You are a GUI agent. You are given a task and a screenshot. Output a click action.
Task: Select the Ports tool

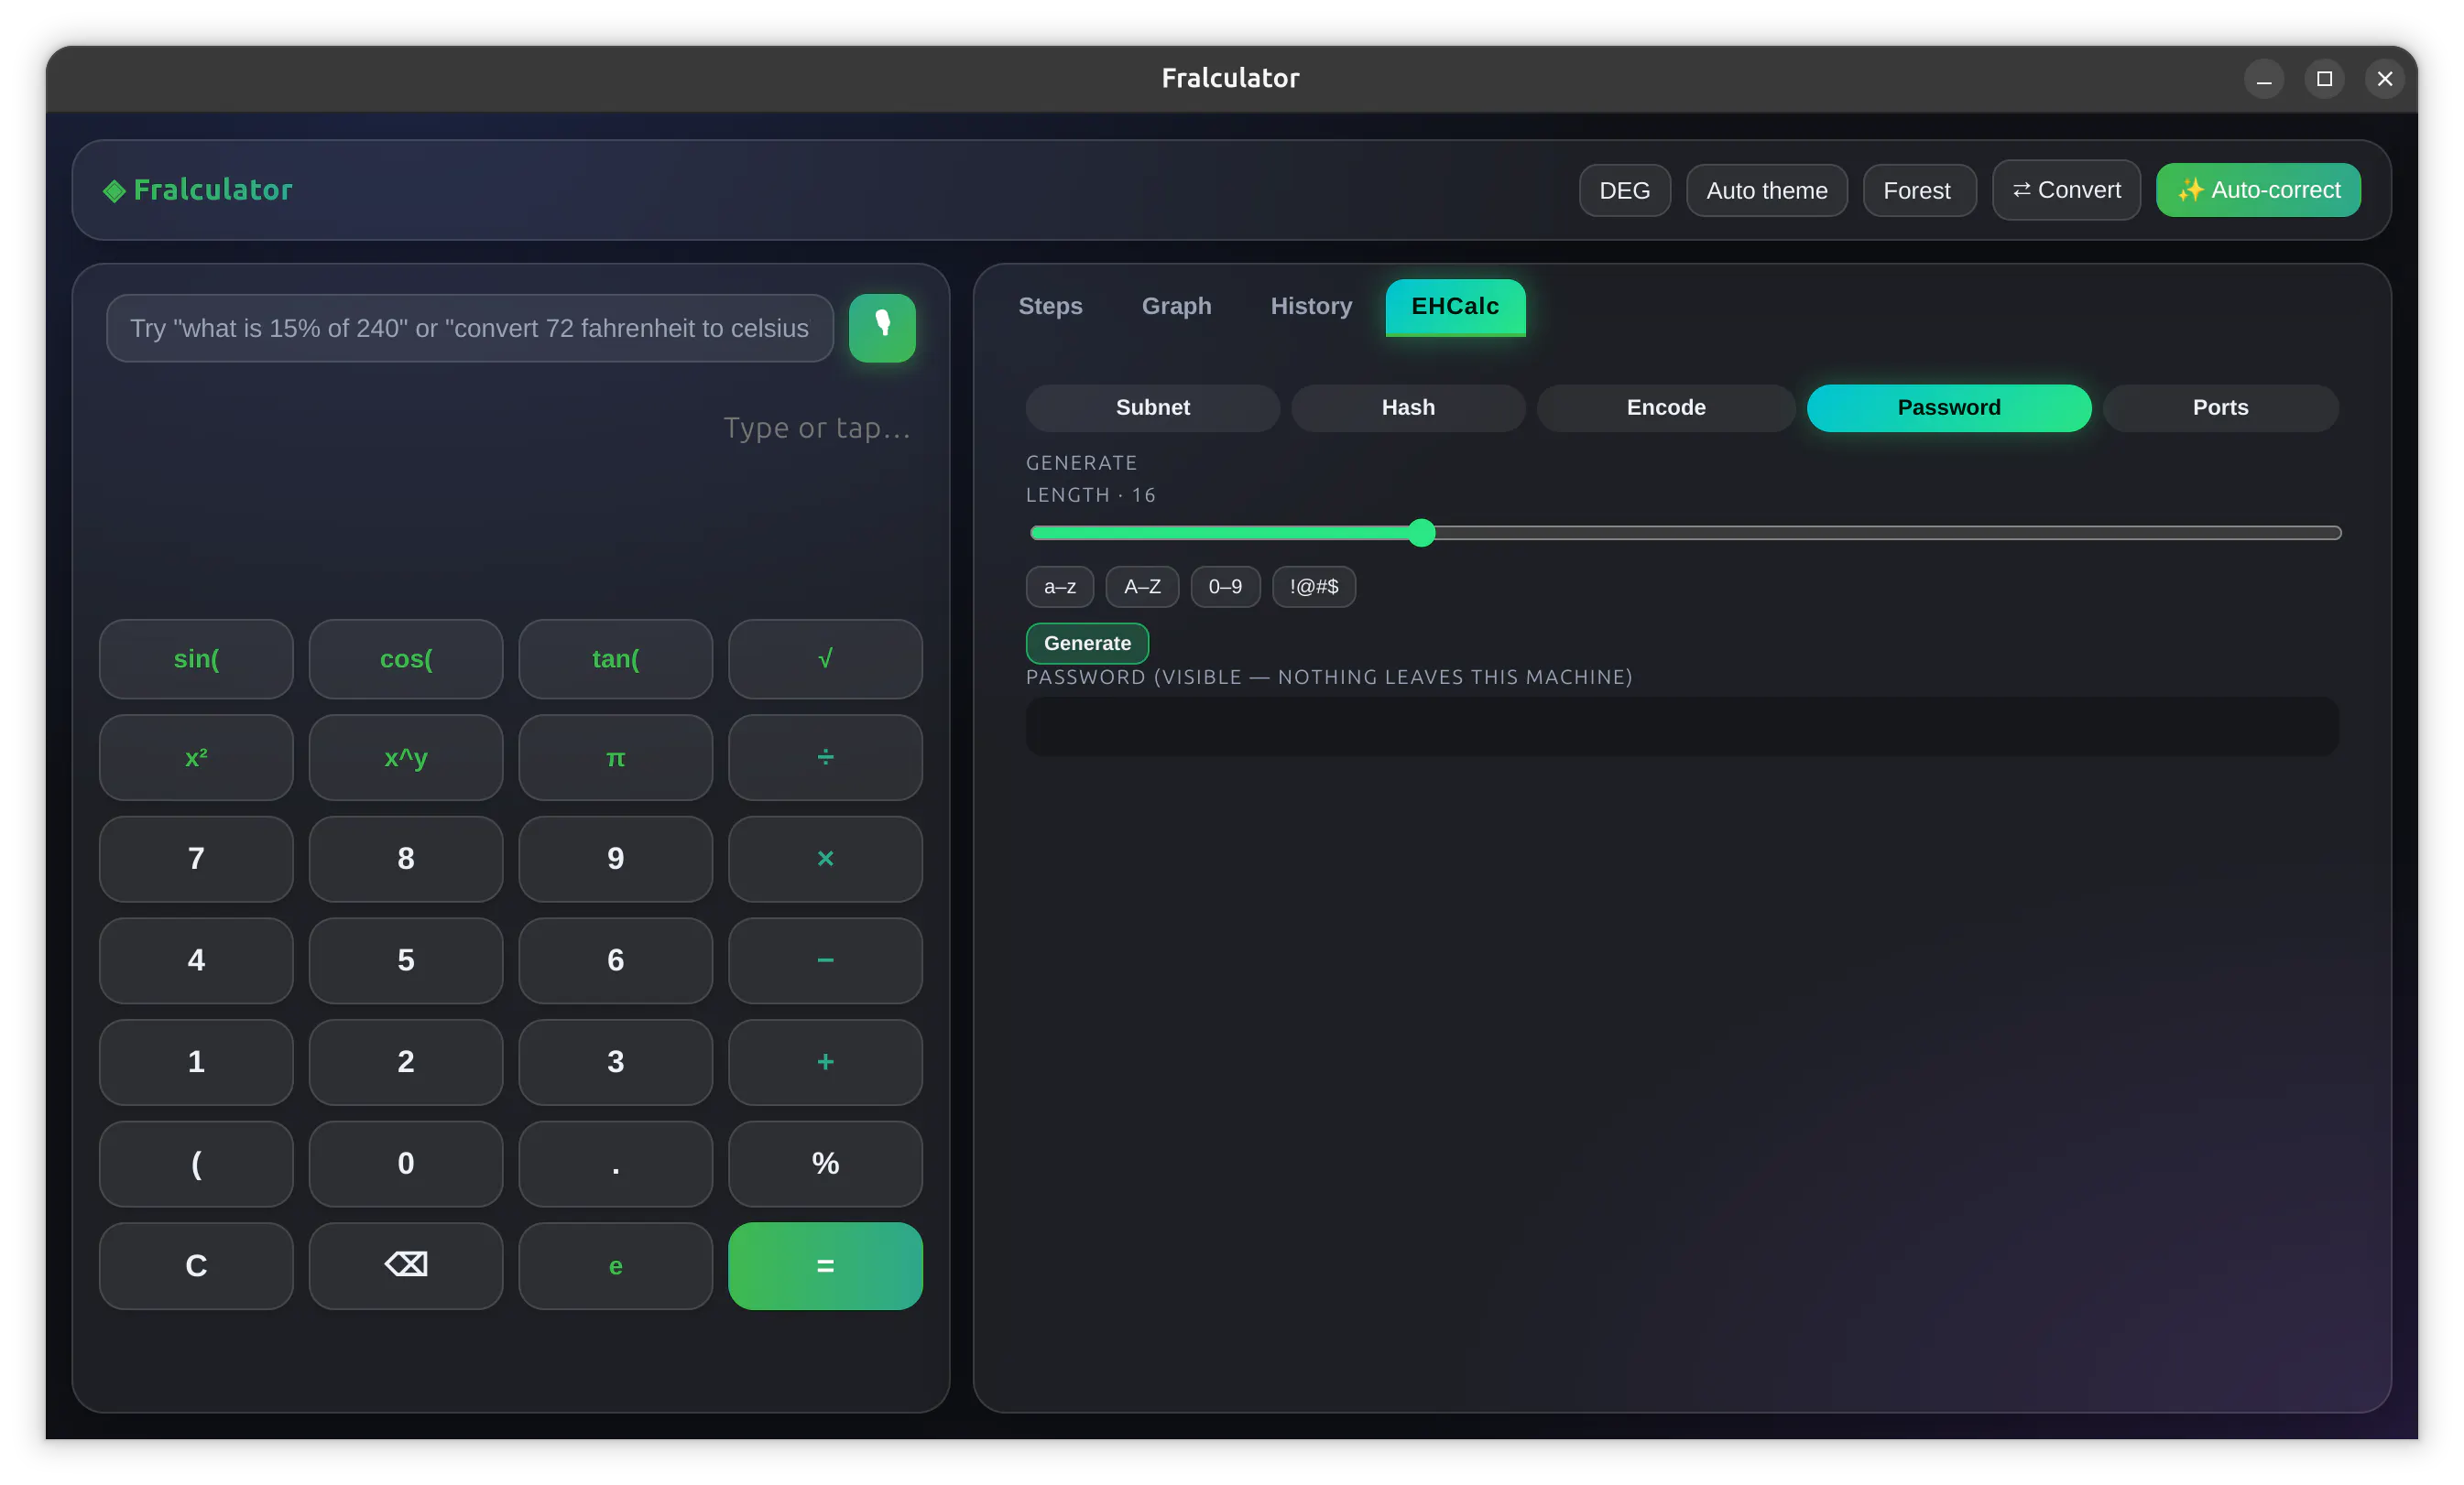[x=2220, y=407]
